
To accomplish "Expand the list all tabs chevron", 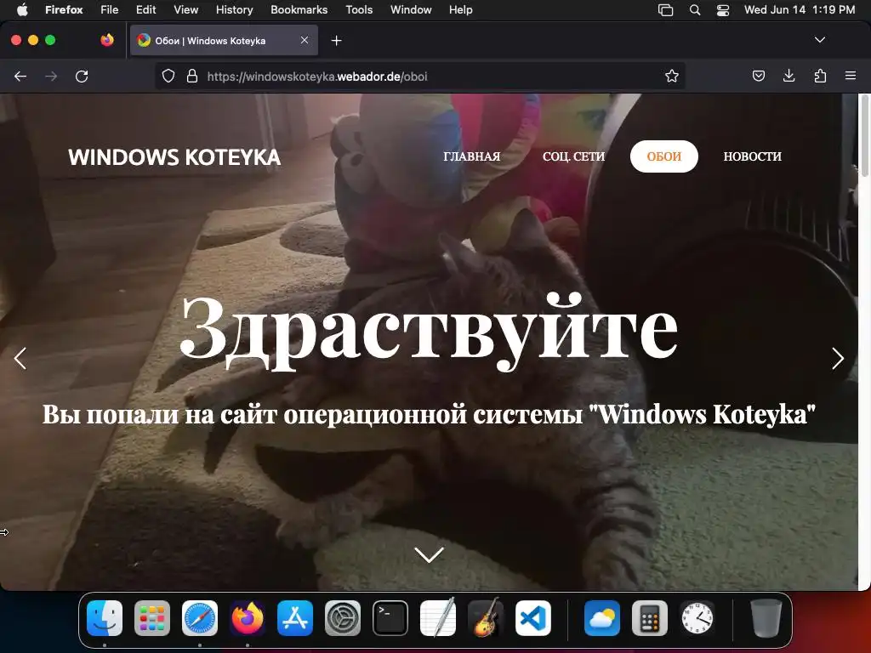I will pos(820,40).
